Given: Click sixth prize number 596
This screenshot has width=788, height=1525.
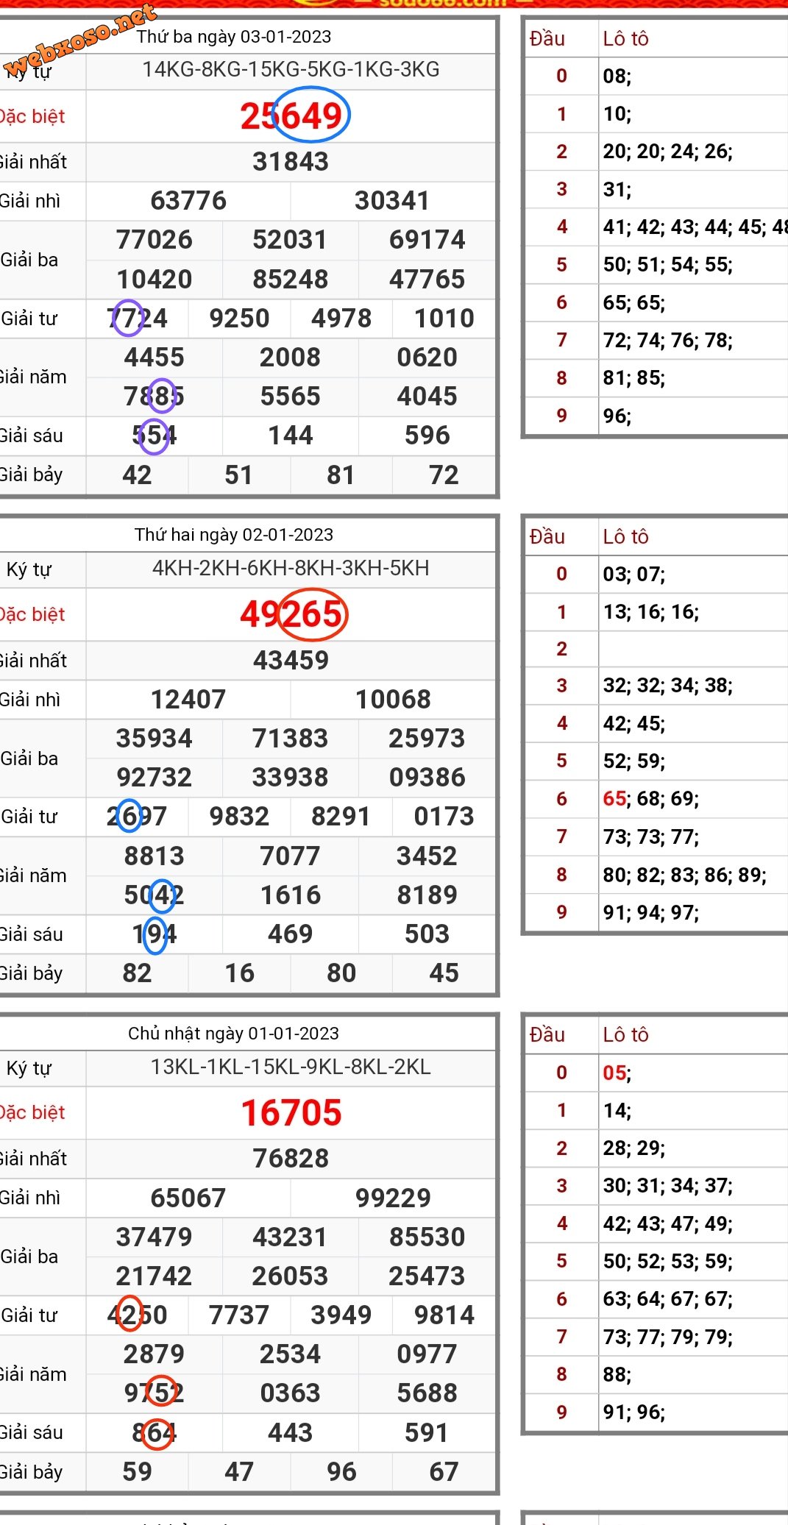Looking at the screenshot, I should 427,436.
